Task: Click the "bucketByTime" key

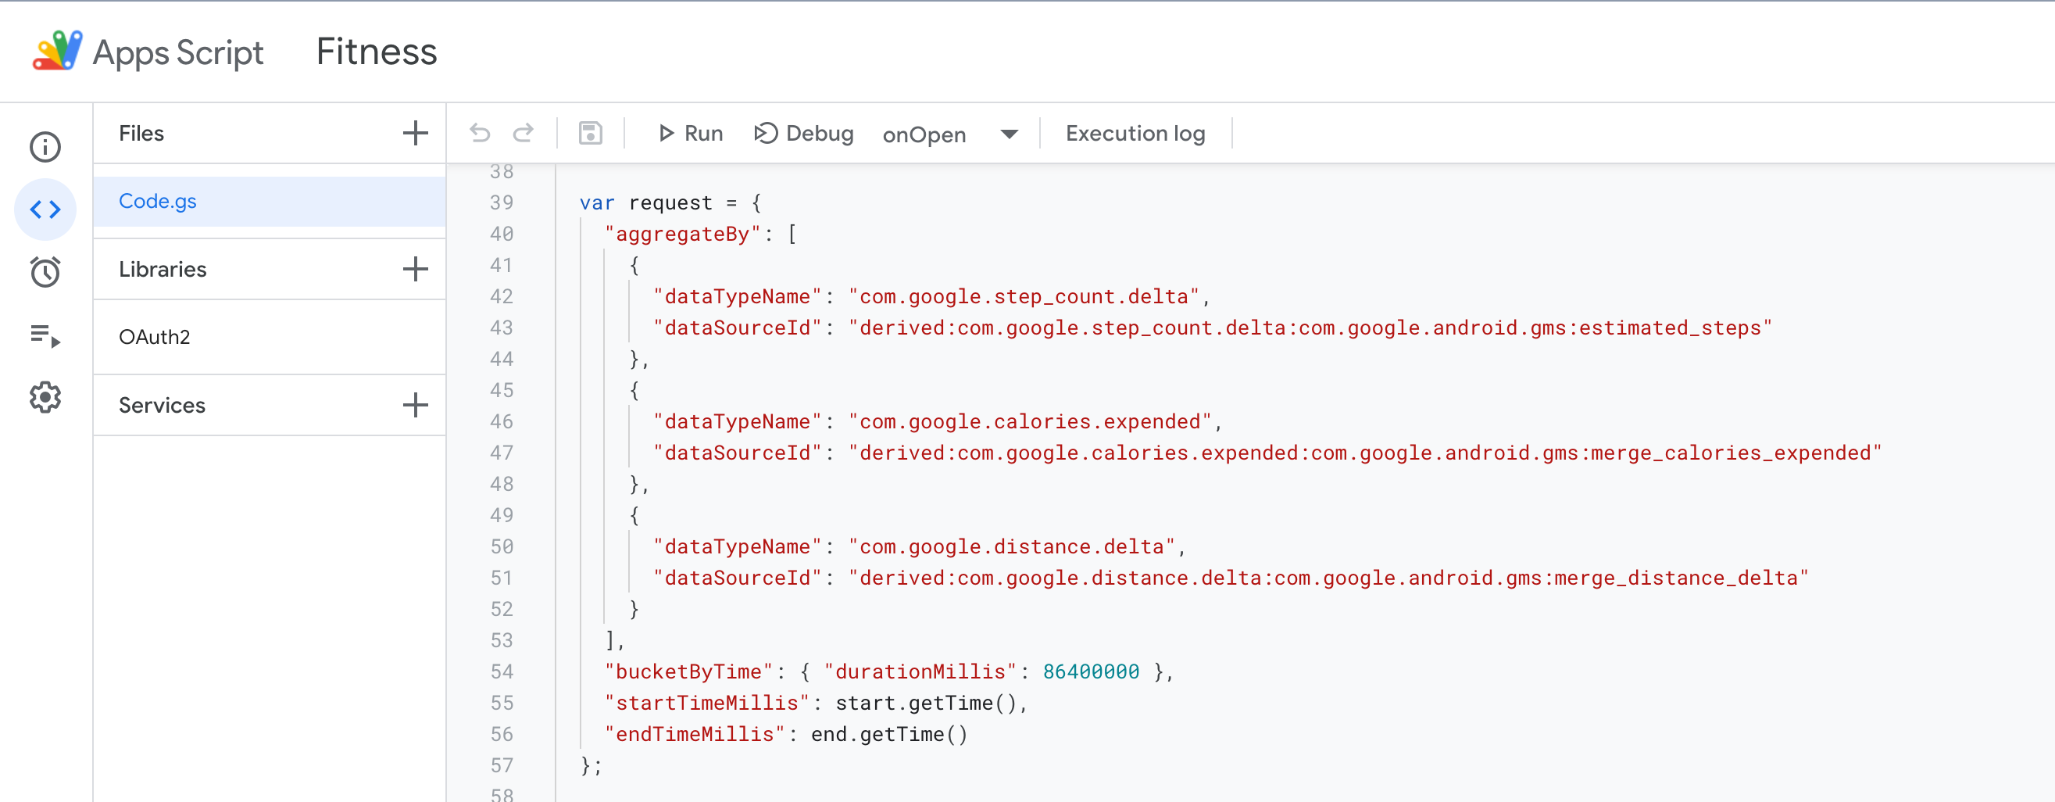Action: pos(688,672)
